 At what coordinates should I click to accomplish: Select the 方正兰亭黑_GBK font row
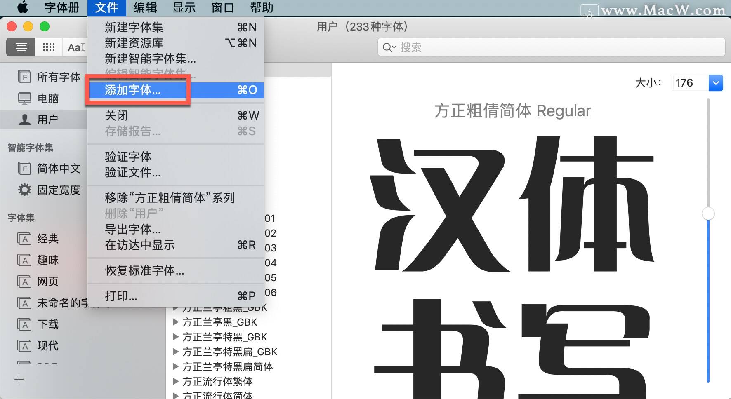248,322
